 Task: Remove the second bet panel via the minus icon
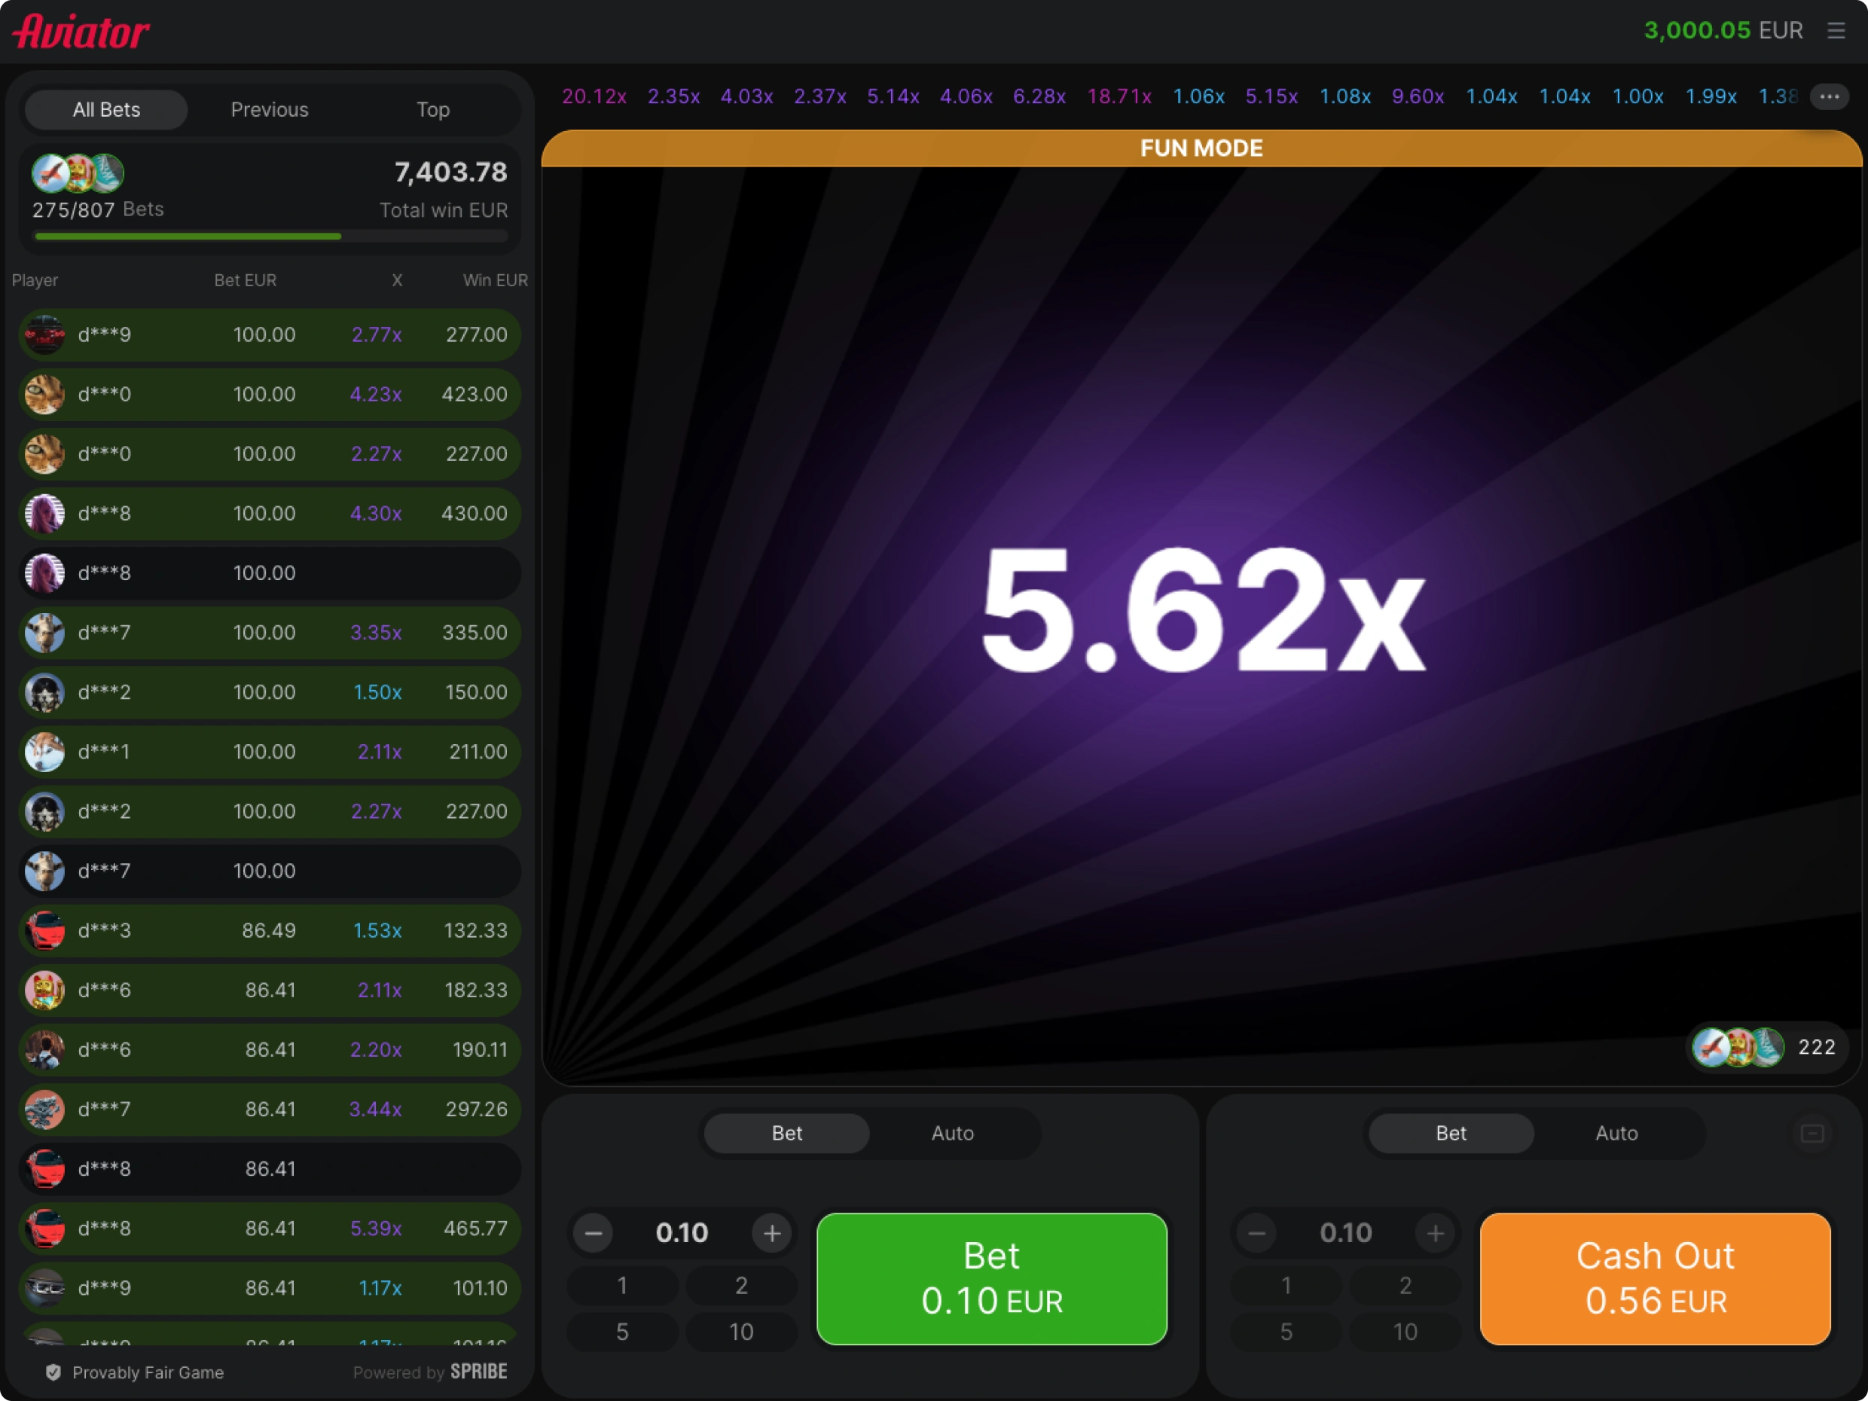coord(1812,1134)
